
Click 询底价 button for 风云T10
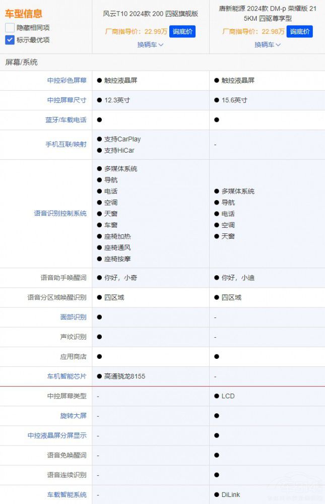182,31
